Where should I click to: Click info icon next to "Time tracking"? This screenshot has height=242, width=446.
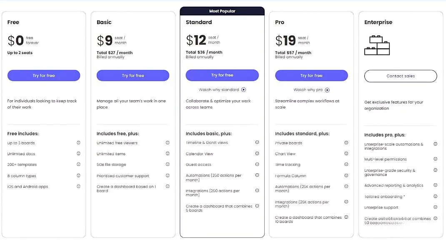pos(346,164)
